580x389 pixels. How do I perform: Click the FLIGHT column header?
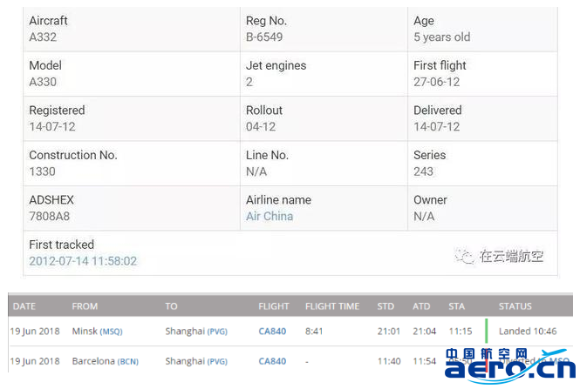pyautogui.click(x=274, y=306)
